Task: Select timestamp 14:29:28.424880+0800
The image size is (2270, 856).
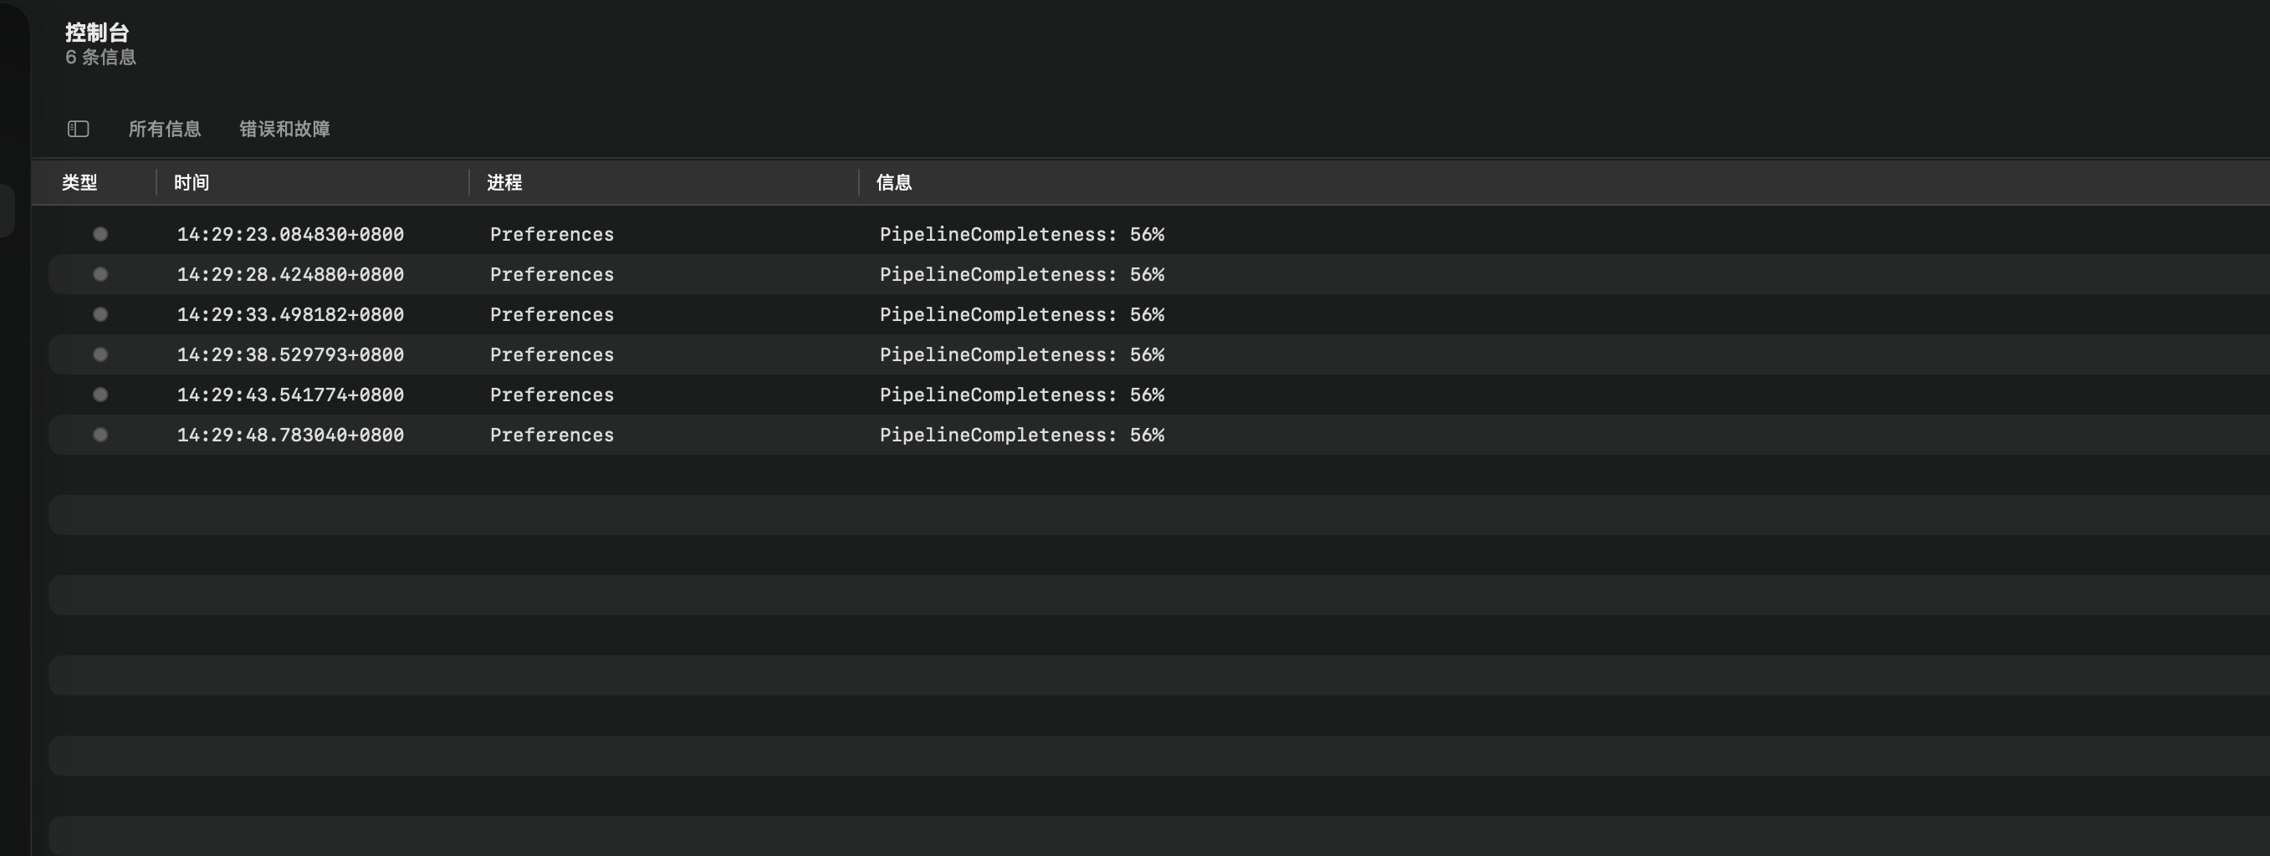Action: coord(290,275)
